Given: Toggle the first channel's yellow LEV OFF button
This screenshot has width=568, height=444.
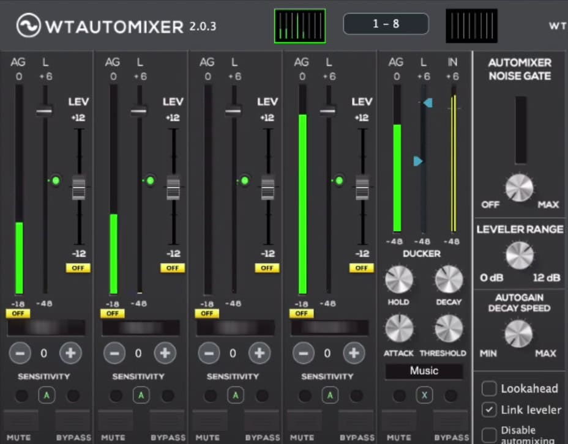Looking at the screenshot, I should click(x=78, y=268).
